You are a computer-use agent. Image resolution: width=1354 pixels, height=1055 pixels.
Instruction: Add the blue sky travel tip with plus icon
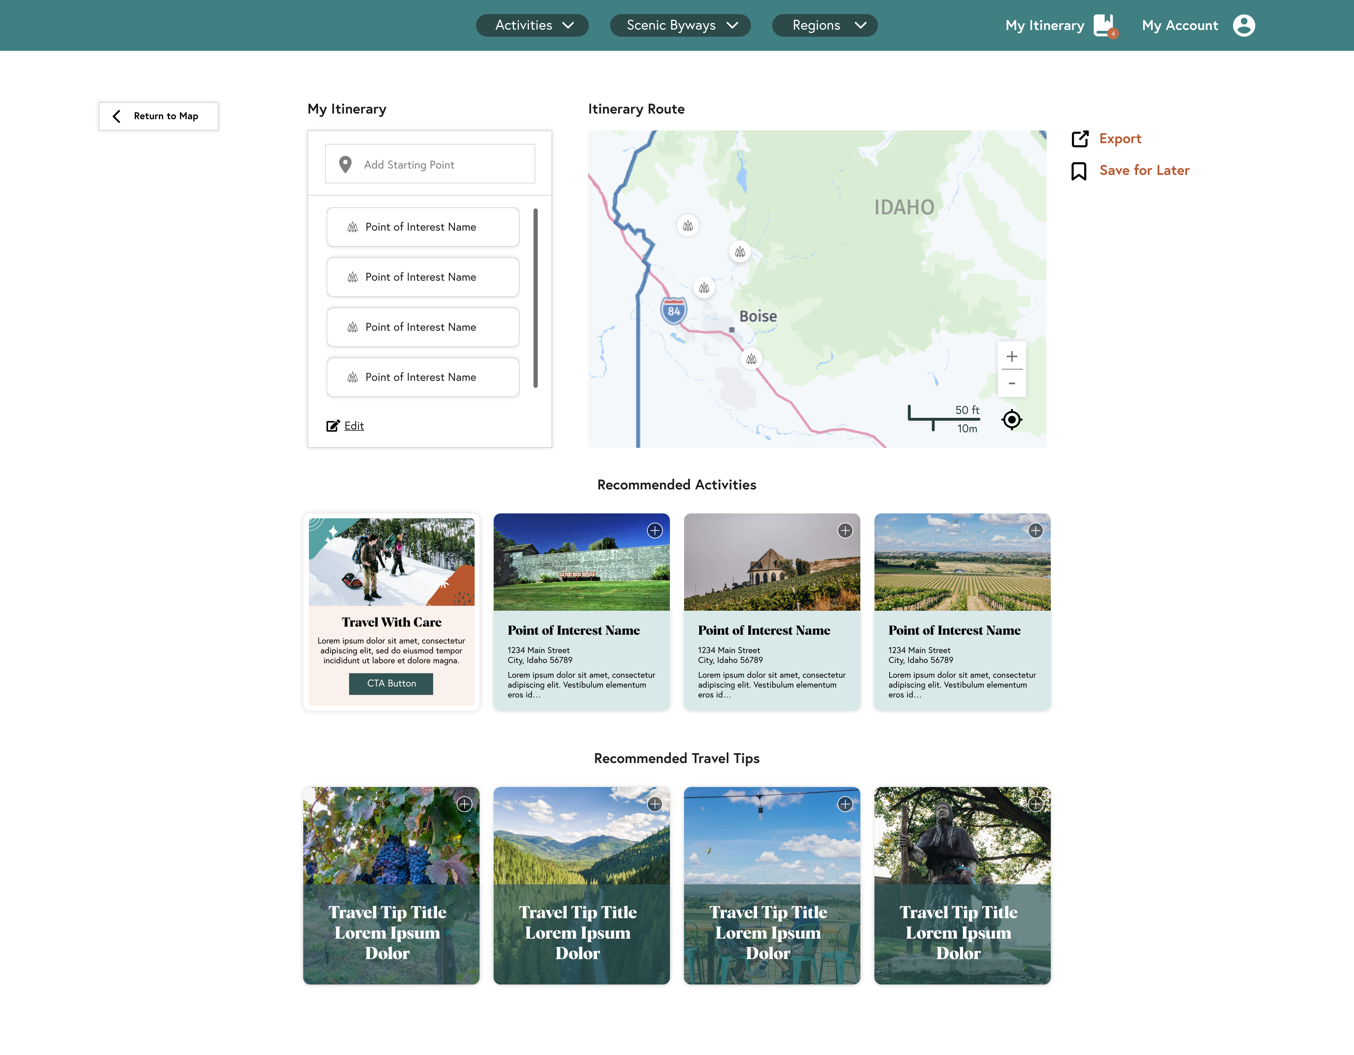point(845,805)
